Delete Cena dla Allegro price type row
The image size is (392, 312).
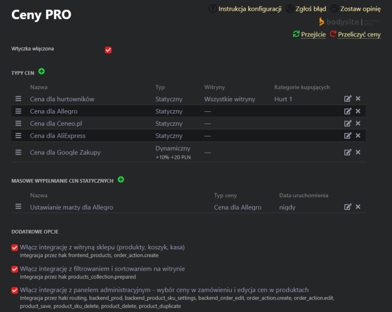pos(358,111)
